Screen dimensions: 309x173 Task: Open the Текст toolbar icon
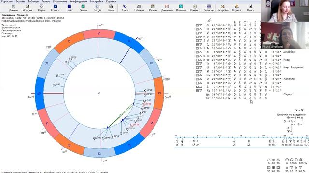tap(125, 8)
